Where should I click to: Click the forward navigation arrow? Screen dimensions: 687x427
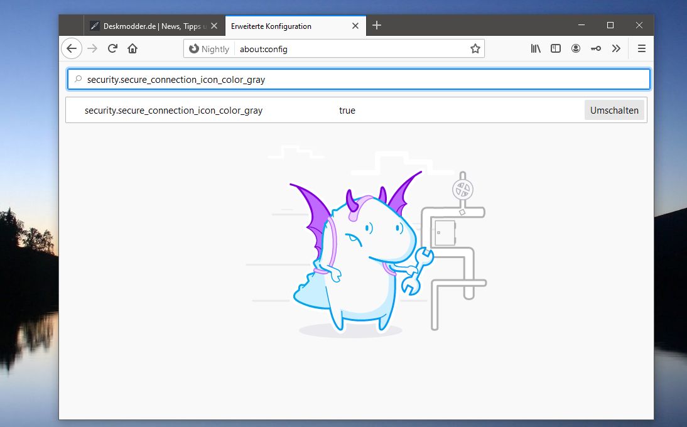click(x=92, y=48)
